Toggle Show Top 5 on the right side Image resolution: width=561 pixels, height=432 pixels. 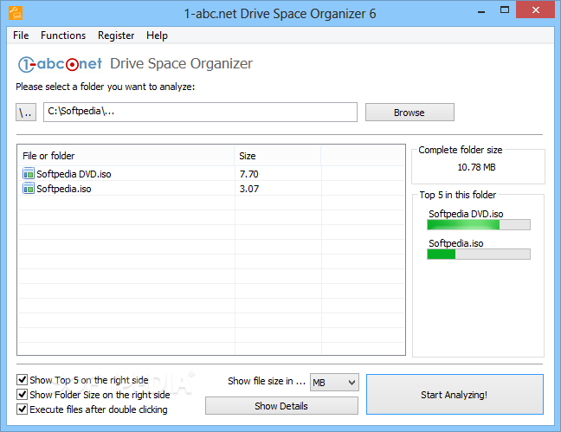(x=23, y=379)
